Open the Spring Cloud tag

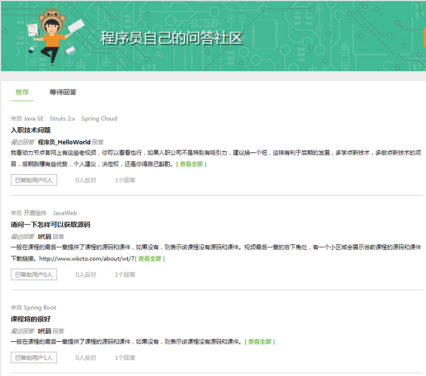[99, 119]
